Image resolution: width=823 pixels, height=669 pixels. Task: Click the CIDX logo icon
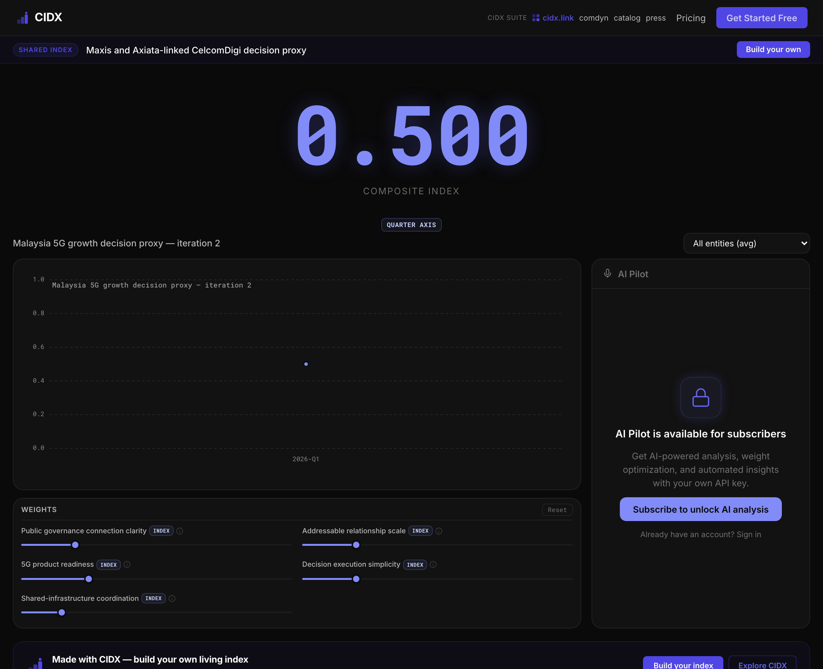pyautogui.click(x=23, y=18)
